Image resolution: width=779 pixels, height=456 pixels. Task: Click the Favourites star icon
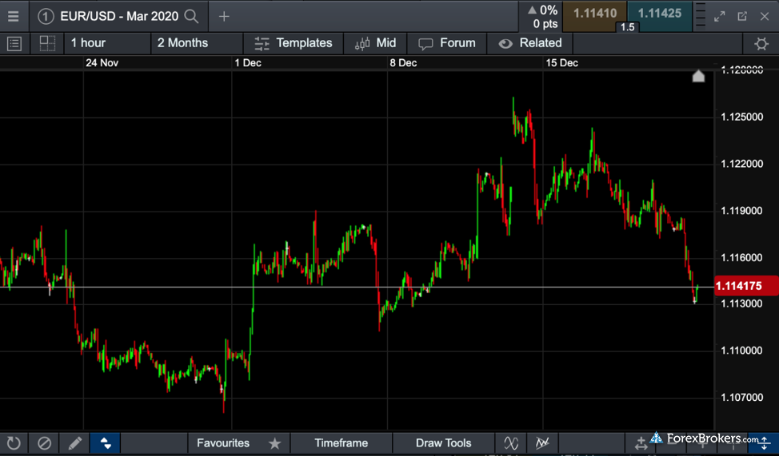pyautogui.click(x=274, y=443)
